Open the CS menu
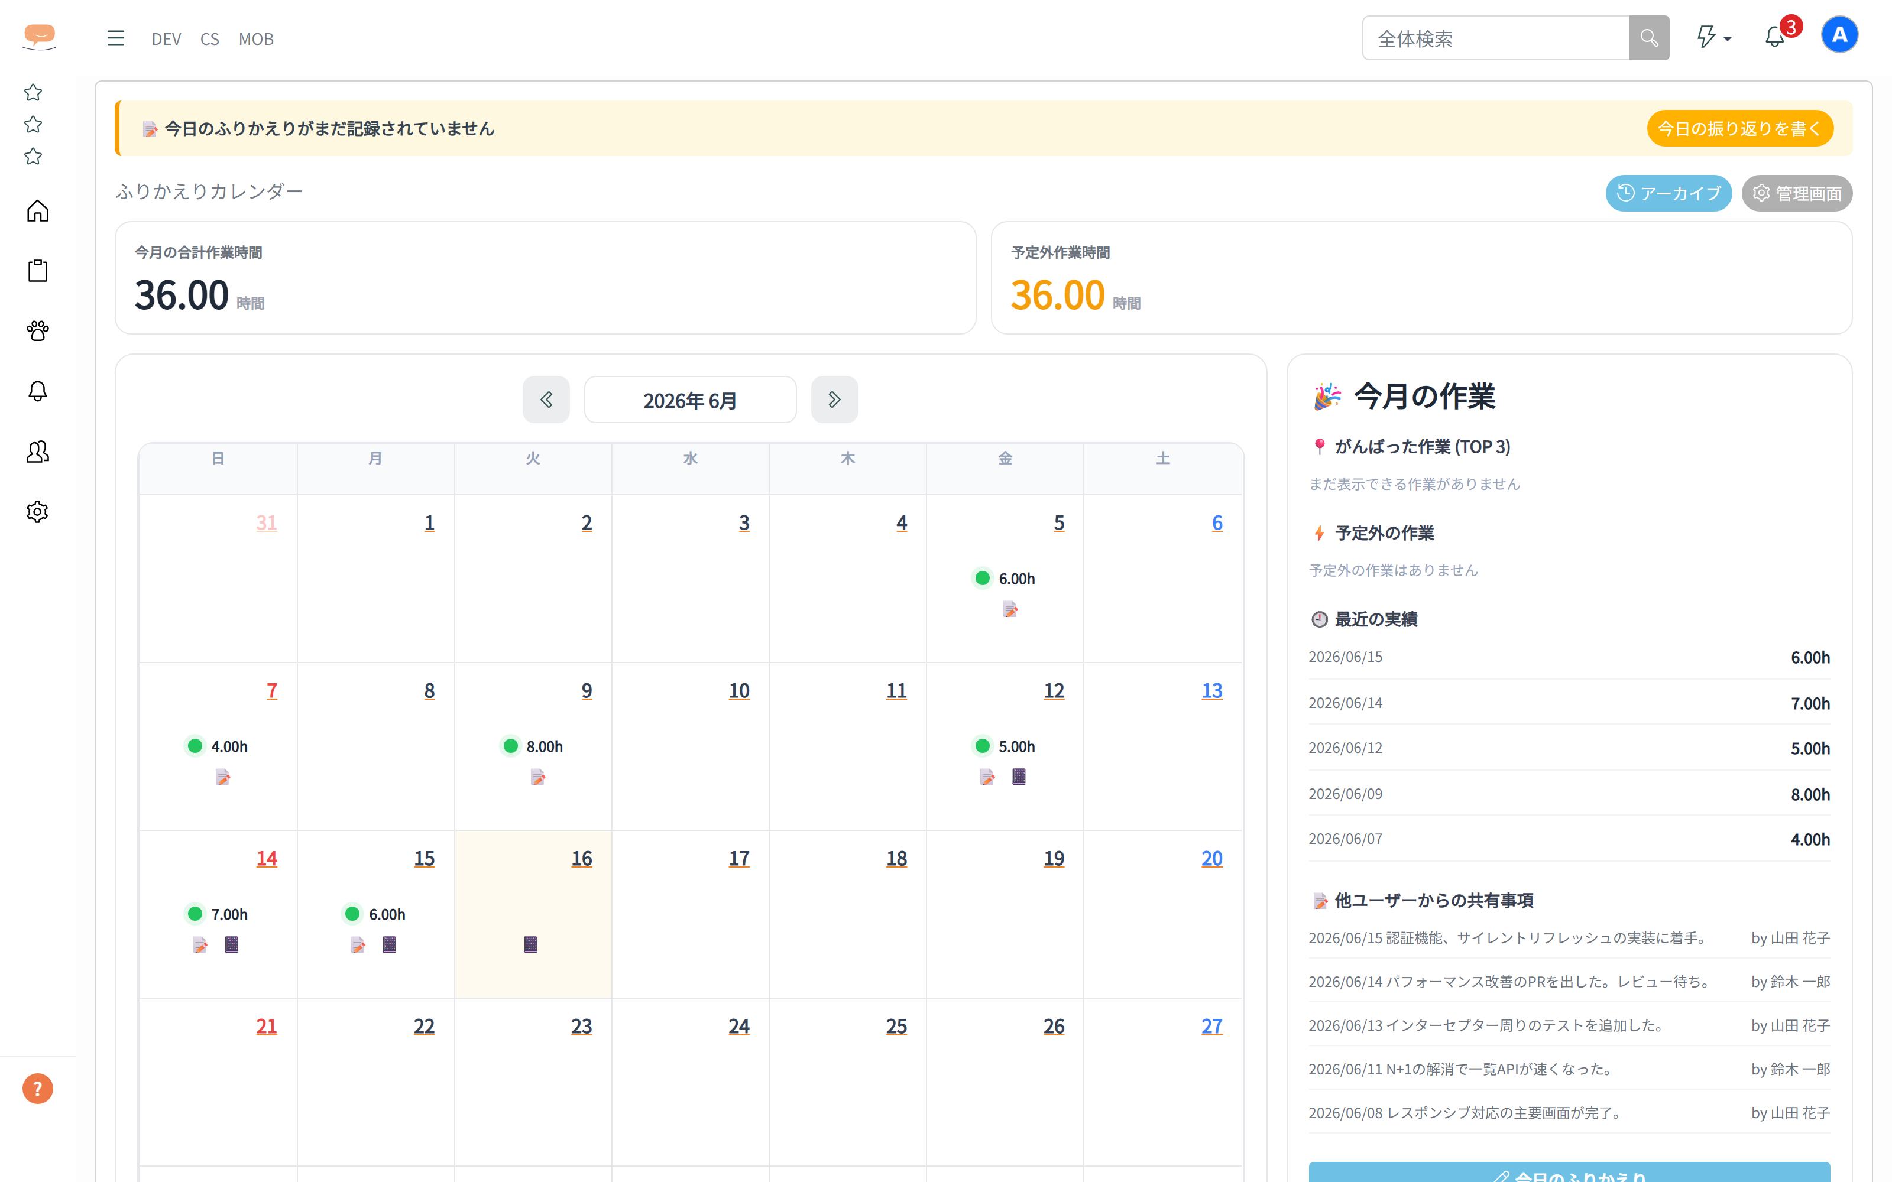The image size is (1892, 1182). pos(209,39)
